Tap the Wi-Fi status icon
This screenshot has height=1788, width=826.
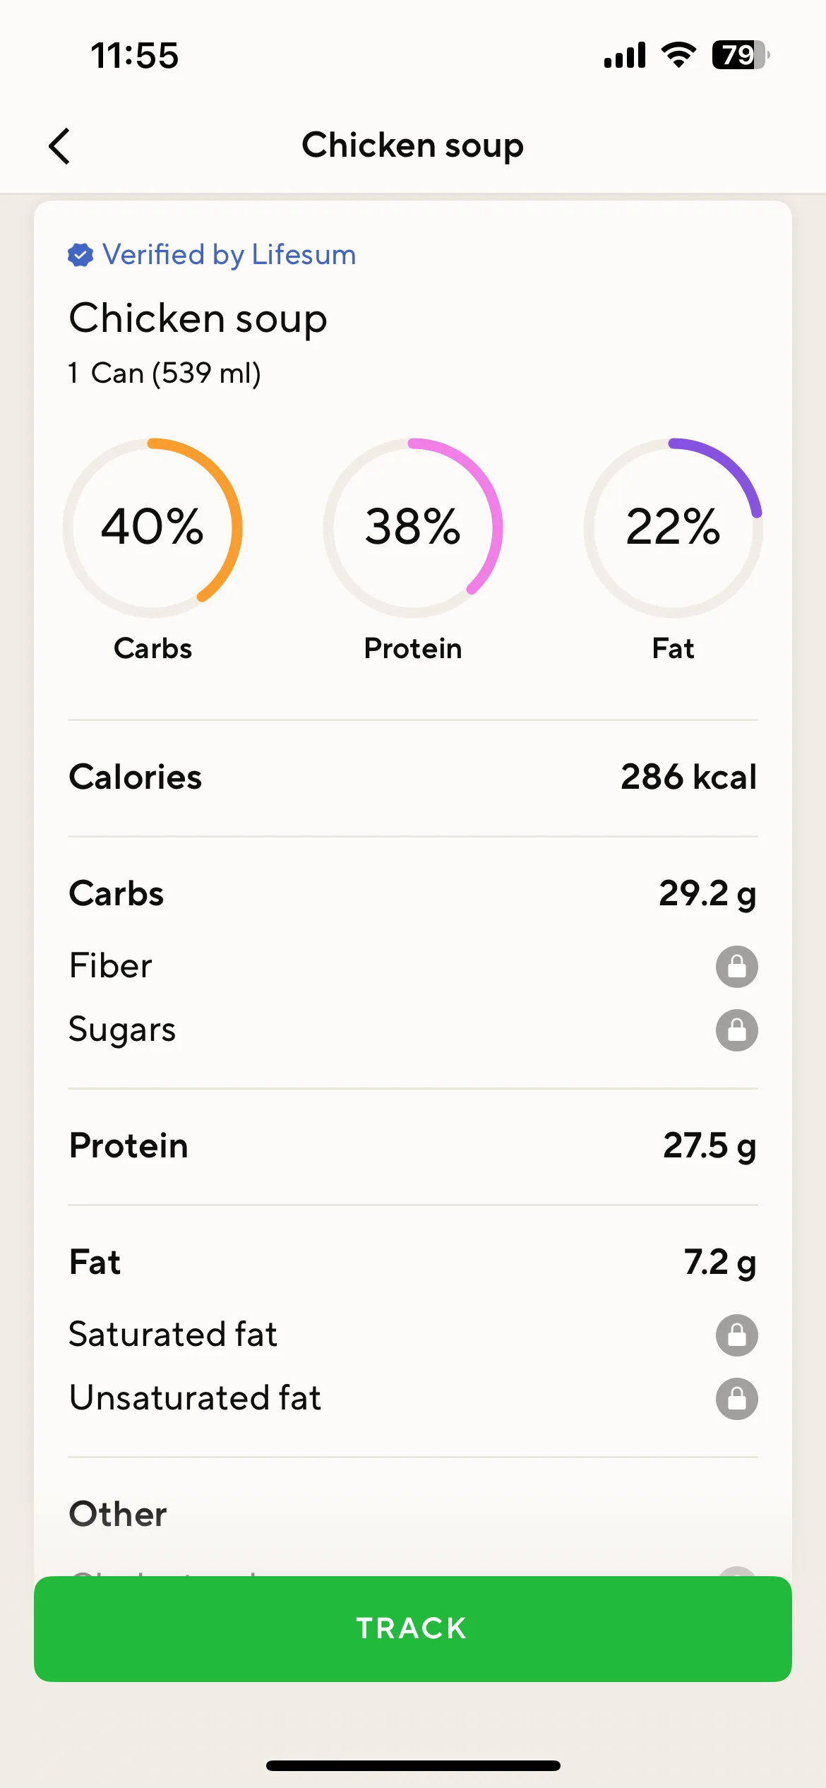[678, 55]
